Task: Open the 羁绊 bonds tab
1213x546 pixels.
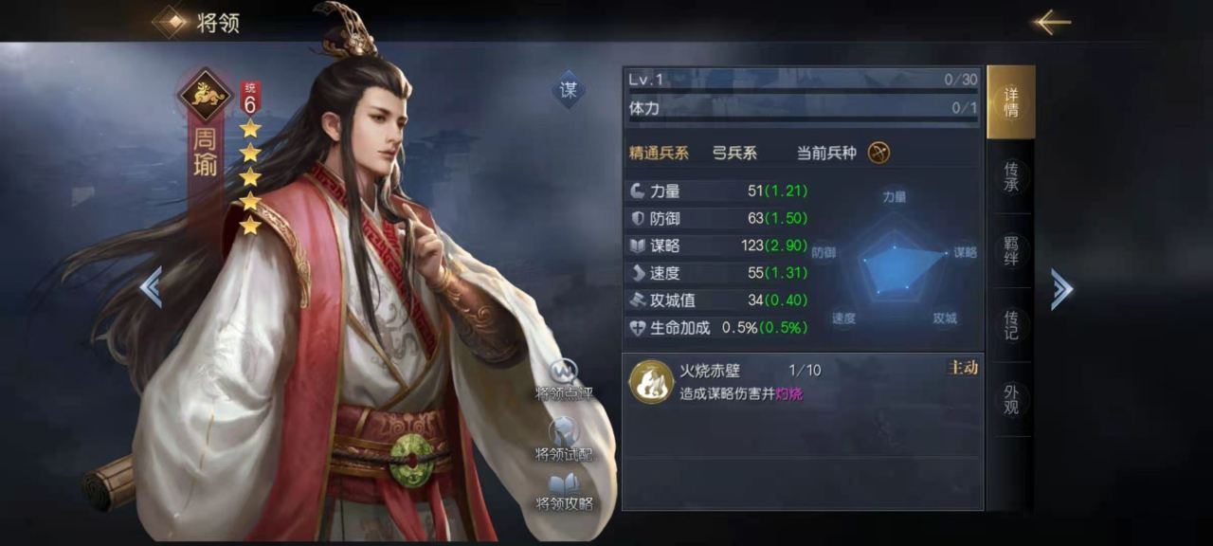Action: pyautogui.click(x=1010, y=251)
